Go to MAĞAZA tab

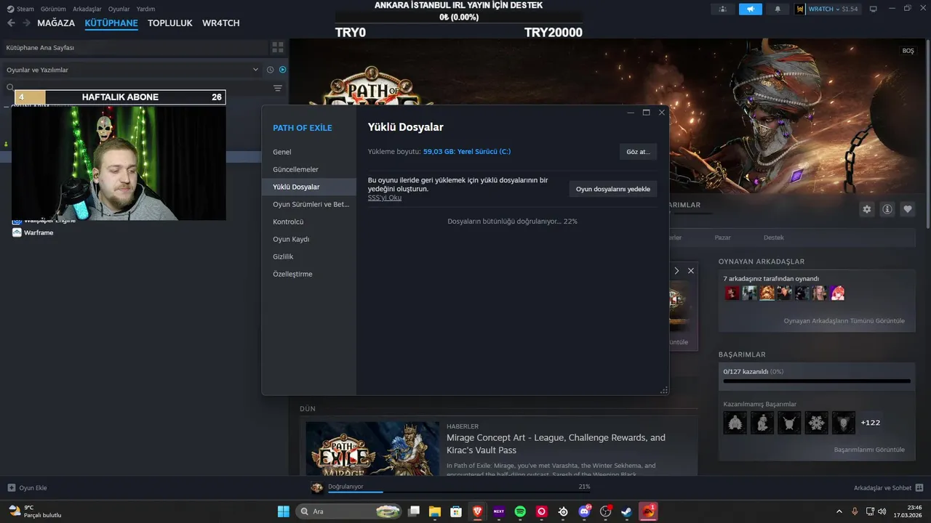pyautogui.click(x=56, y=23)
